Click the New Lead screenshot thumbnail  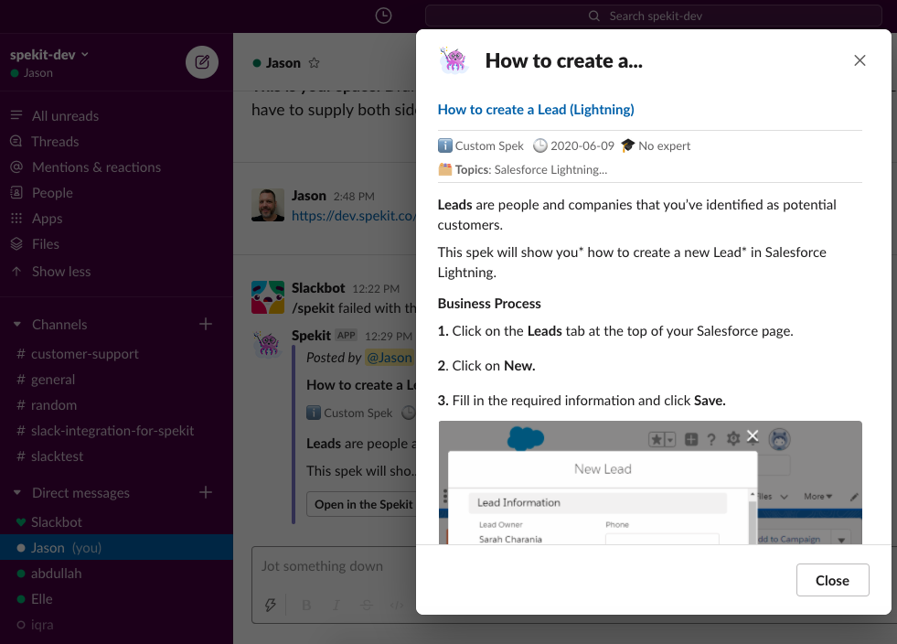(650, 483)
